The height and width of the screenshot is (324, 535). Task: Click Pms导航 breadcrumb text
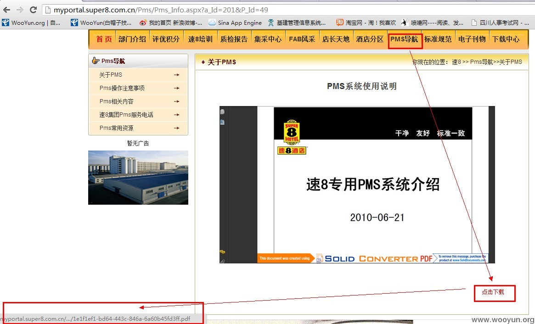tap(481, 62)
